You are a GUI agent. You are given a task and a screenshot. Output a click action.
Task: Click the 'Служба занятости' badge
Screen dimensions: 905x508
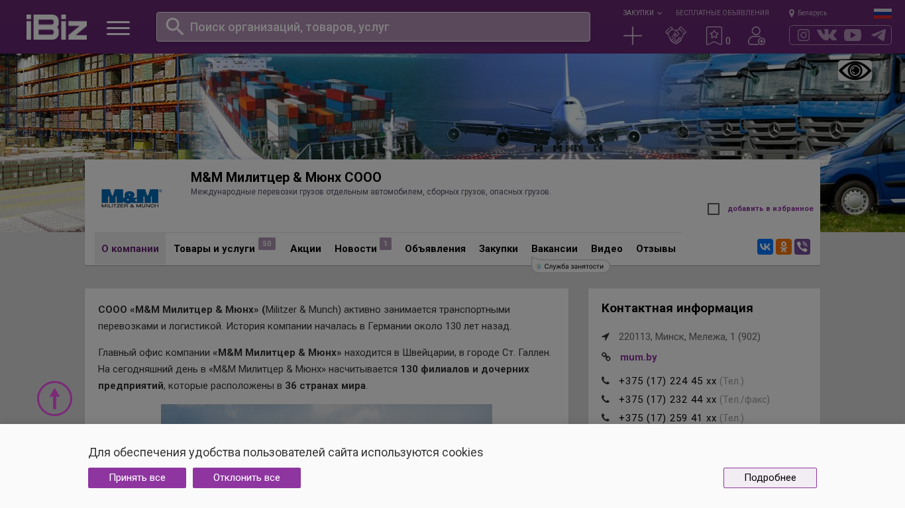click(570, 266)
